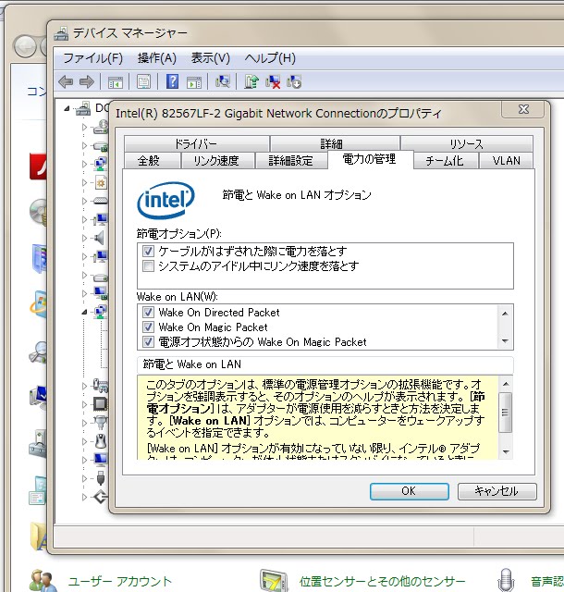The width and height of the screenshot is (564, 592).
Task: Click the help text scrollbar thumb
Action: (x=506, y=413)
